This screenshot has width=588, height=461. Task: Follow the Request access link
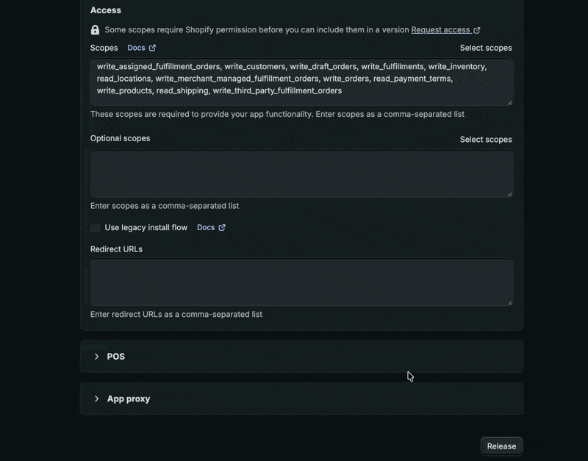click(x=441, y=30)
